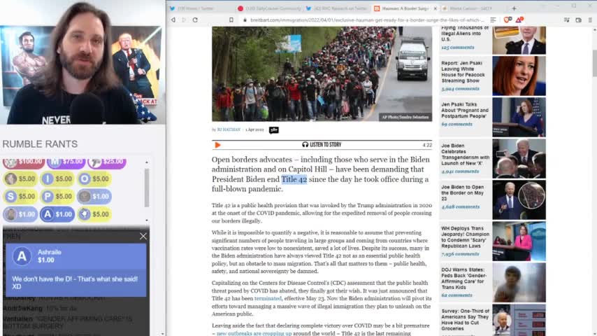
Task: Select the O $5.00 rant chip
Action: click(94, 179)
